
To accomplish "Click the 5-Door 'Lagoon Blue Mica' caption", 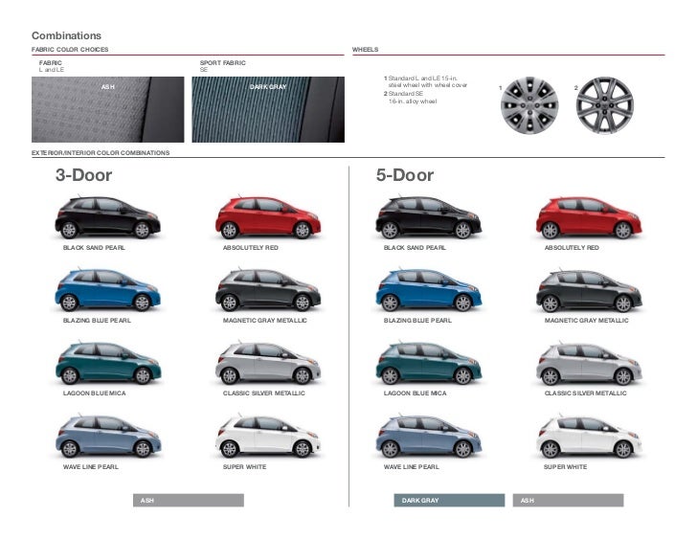I will coord(416,393).
